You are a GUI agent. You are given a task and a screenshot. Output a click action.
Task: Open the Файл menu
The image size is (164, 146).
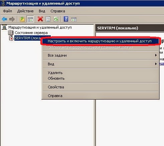point(7,11)
